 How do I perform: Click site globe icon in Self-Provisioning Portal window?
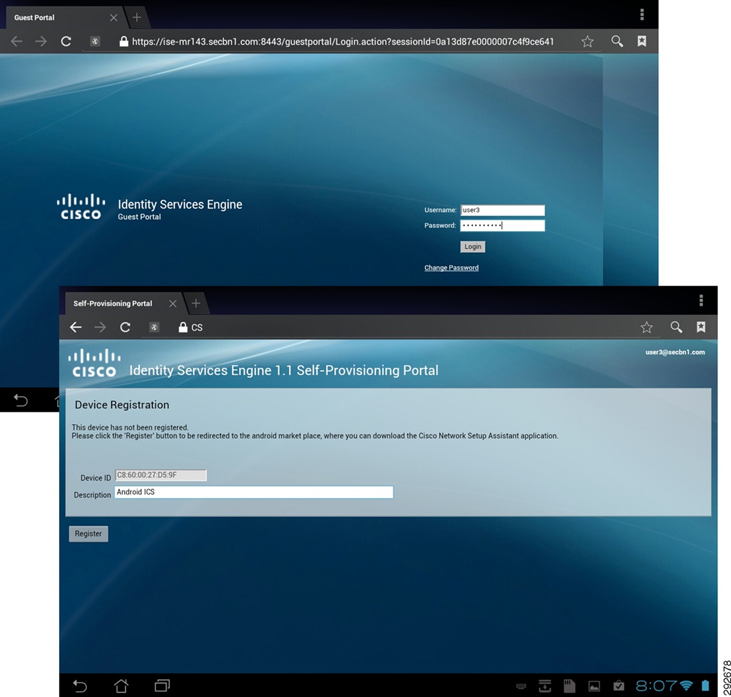pos(154,327)
